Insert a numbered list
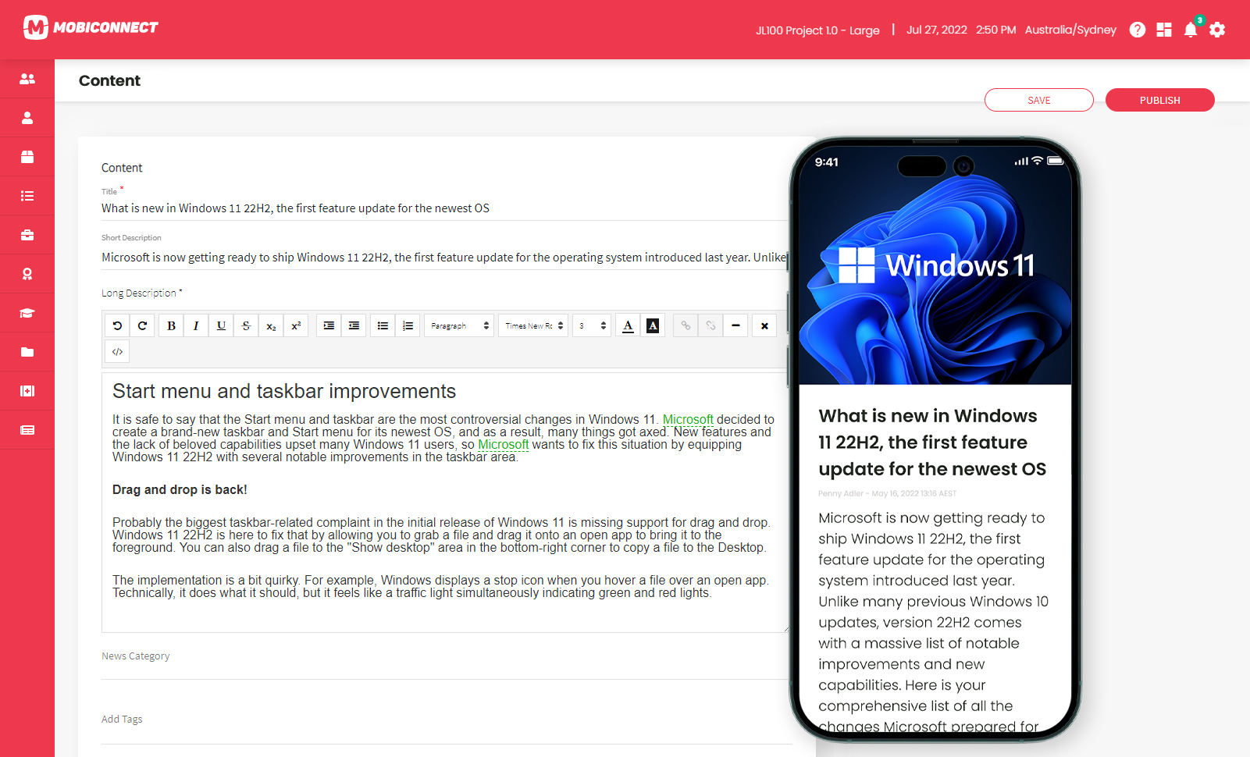The width and height of the screenshot is (1250, 757). click(408, 326)
